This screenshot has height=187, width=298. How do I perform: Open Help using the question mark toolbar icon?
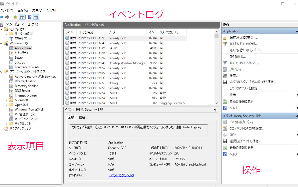click(30, 17)
